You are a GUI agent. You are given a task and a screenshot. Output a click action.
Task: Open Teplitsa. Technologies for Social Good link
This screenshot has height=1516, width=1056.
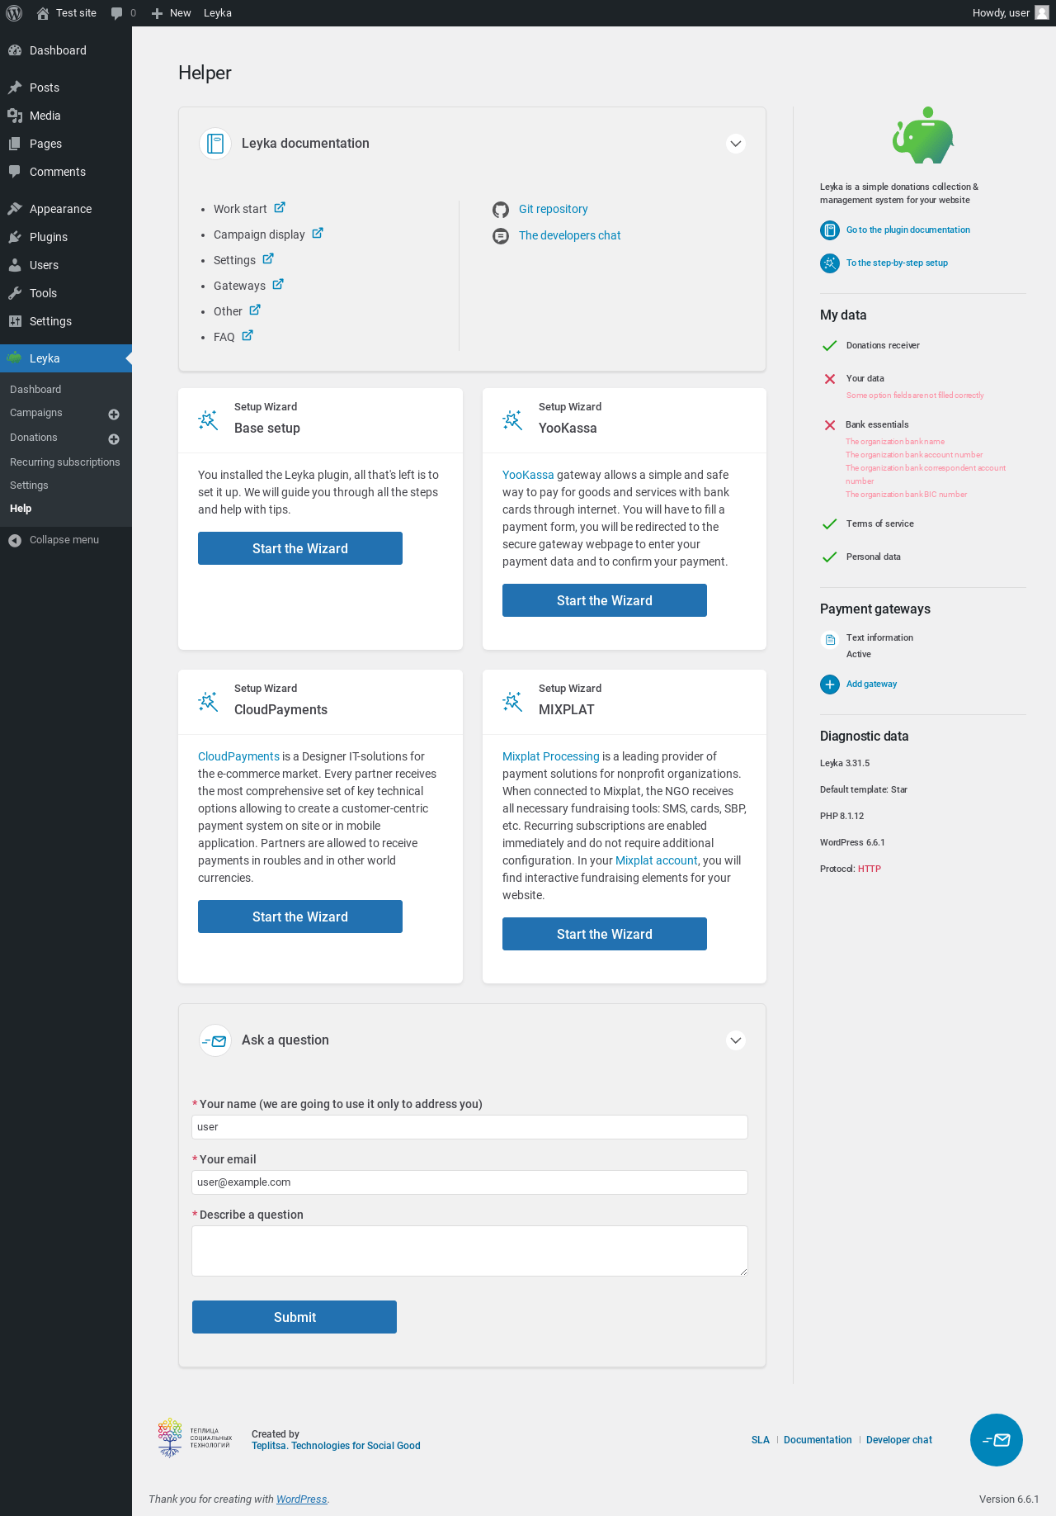pyautogui.click(x=336, y=1446)
